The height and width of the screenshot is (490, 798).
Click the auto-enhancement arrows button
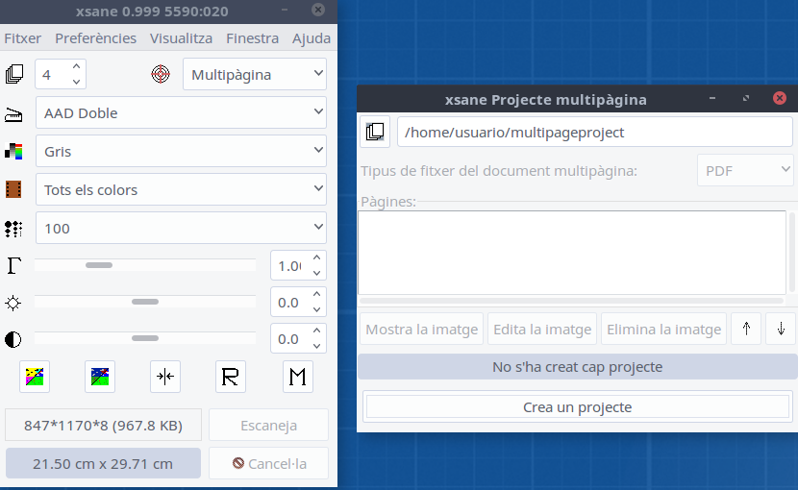(165, 377)
